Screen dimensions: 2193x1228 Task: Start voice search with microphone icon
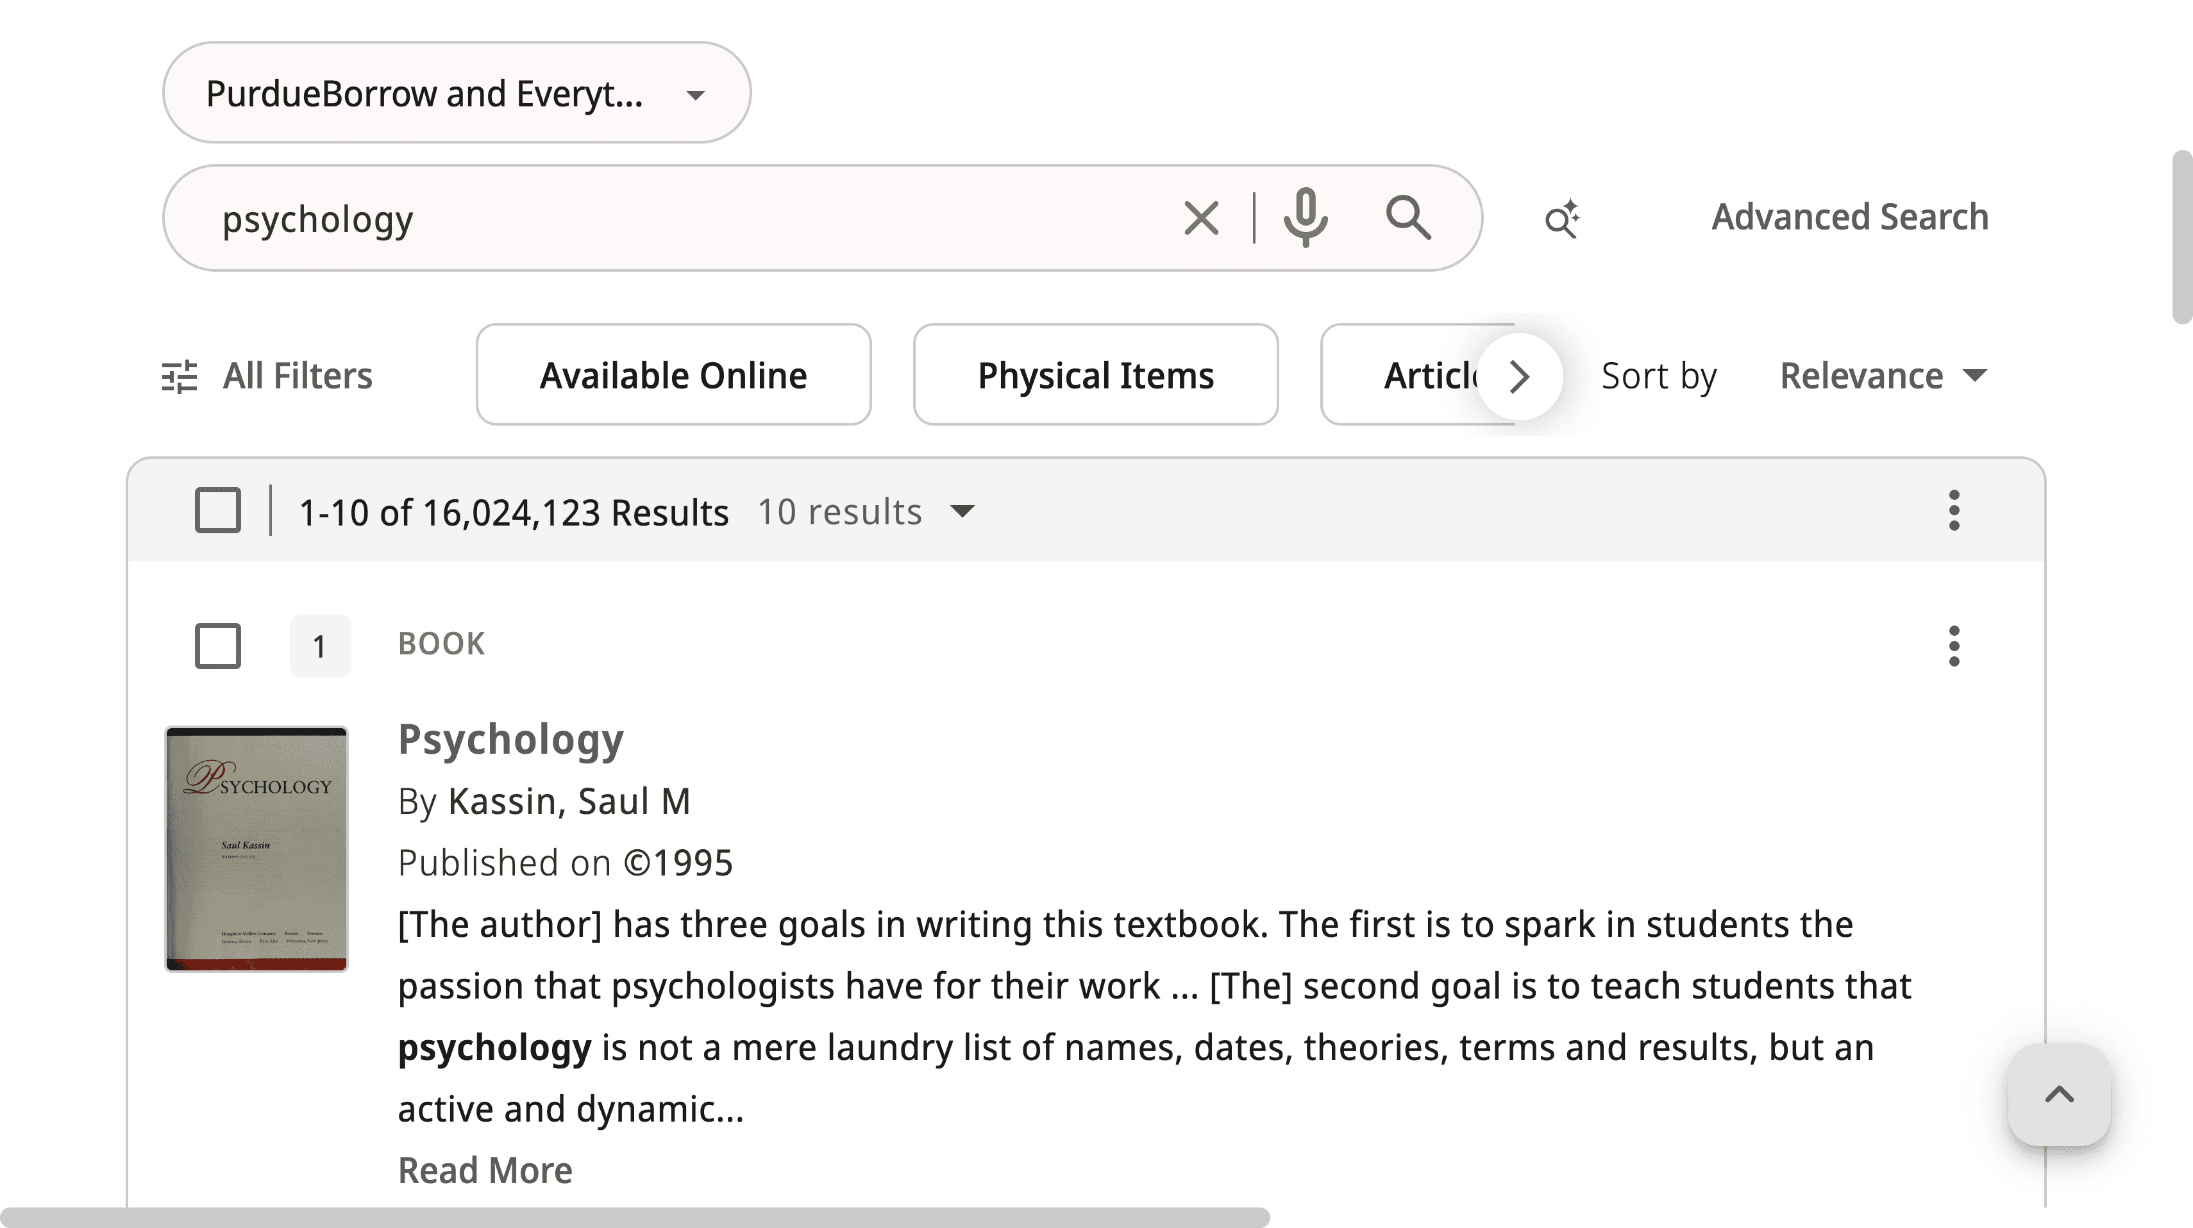[1305, 219]
